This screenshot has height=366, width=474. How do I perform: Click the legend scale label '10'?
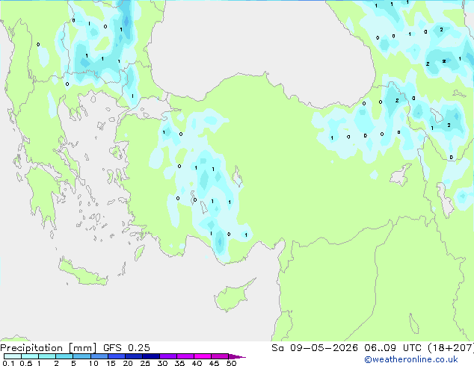coord(93,363)
